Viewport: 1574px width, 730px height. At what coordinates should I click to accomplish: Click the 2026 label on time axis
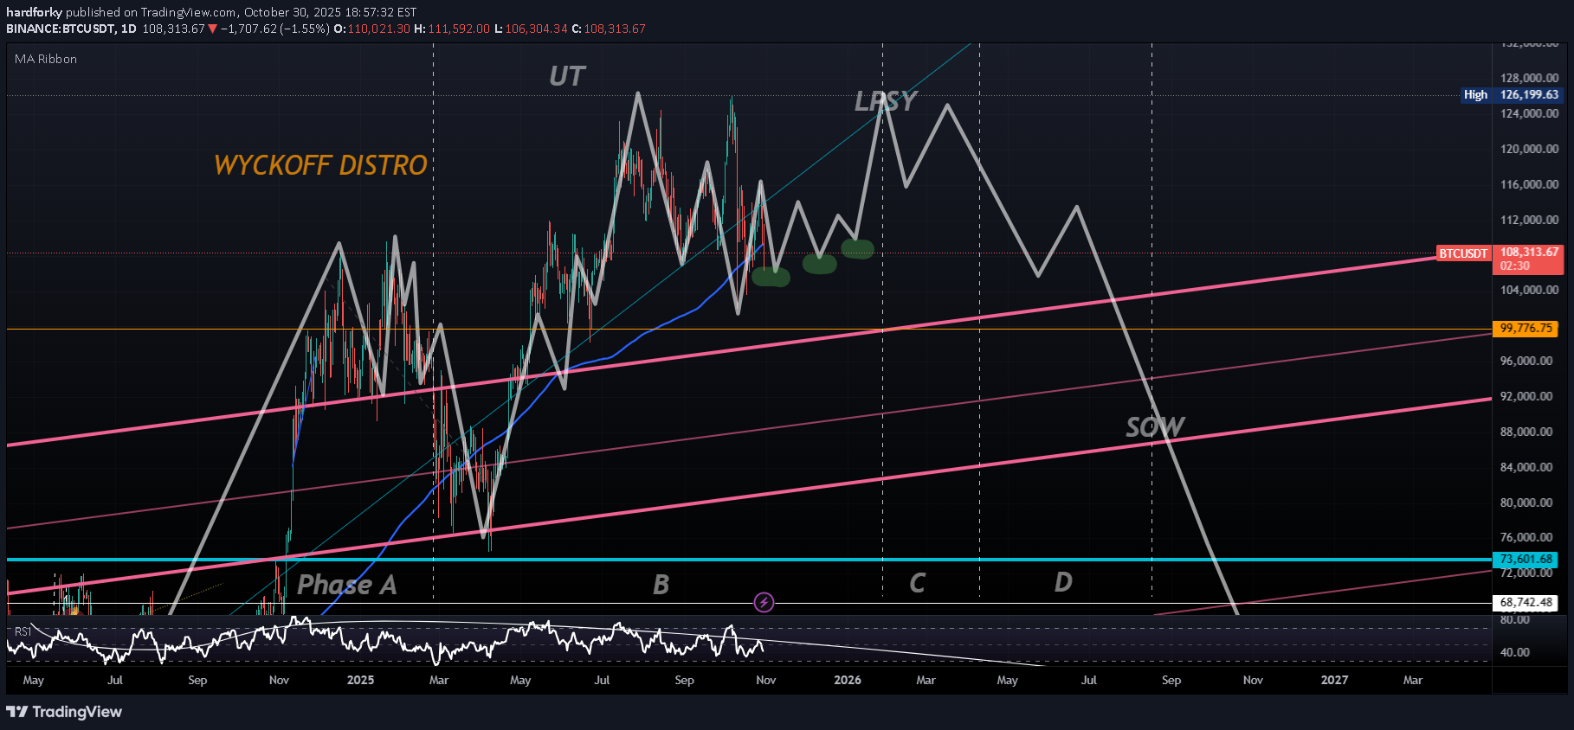click(847, 680)
